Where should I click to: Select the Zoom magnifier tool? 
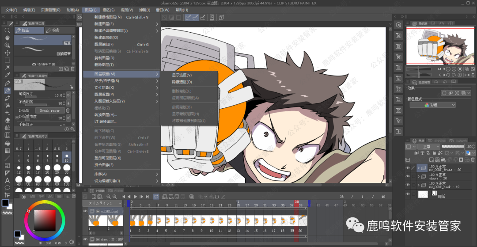tap(7, 30)
